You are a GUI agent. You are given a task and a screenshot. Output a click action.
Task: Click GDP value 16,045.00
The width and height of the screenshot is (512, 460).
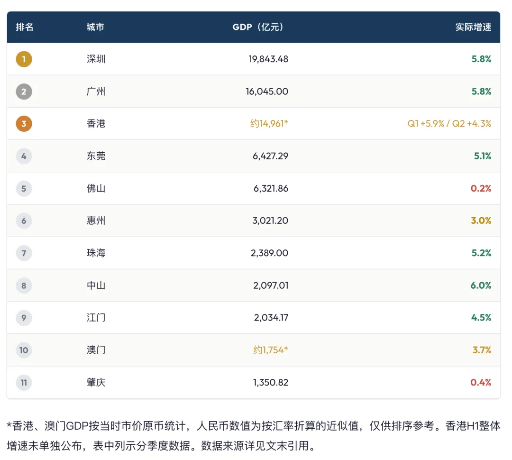click(267, 92)
